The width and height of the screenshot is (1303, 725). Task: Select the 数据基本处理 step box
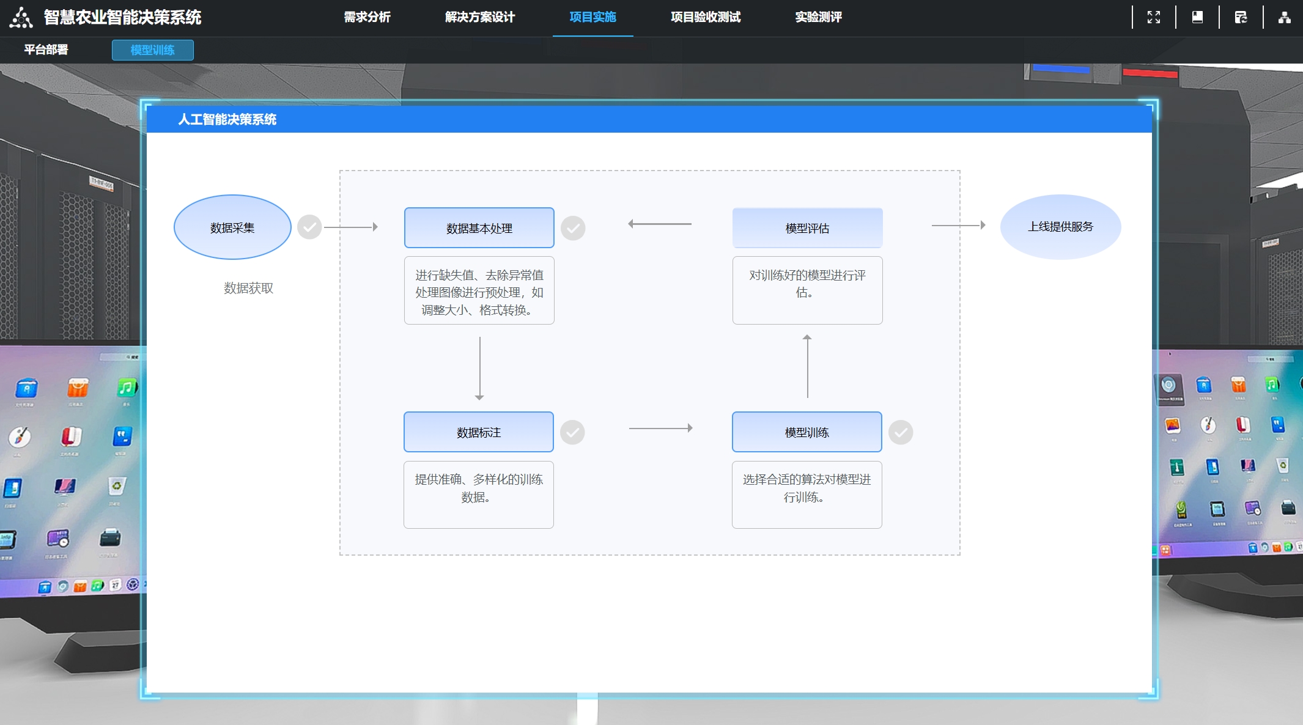pos(479,228)
